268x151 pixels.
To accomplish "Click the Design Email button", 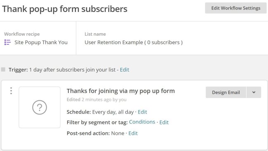I will [226, 92].
